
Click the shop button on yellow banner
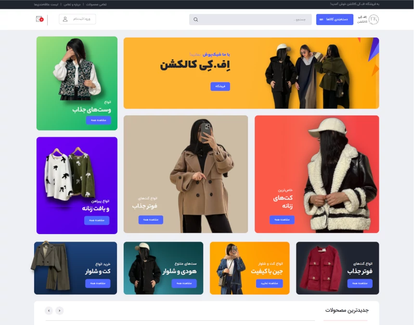pos(220,86)
